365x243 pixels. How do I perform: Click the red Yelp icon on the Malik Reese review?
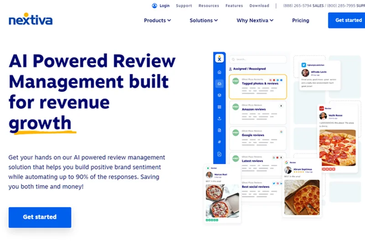point(322,109)
